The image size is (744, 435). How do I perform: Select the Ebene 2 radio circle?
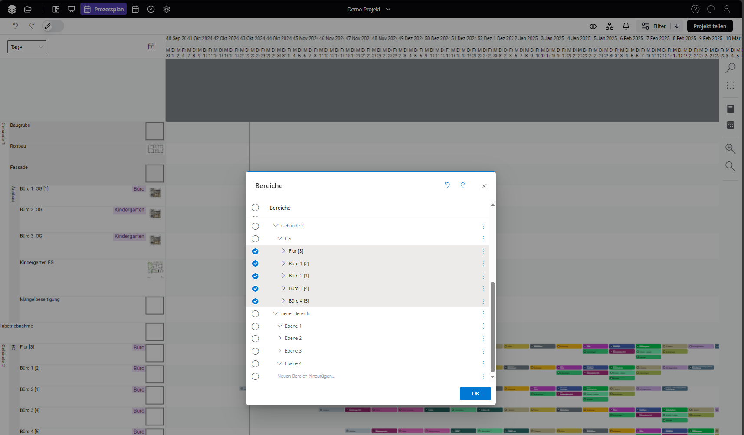(256, 339)
